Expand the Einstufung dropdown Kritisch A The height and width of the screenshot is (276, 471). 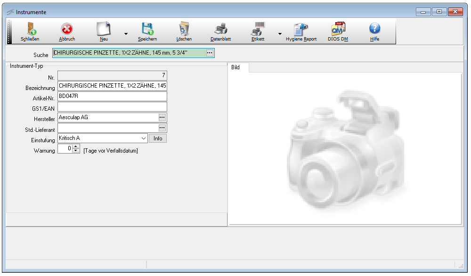(x=144, y=138)
